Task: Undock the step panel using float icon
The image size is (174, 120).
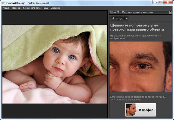Action: coord(171,12)
